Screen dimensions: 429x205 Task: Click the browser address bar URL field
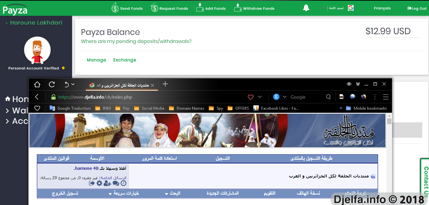146,97
